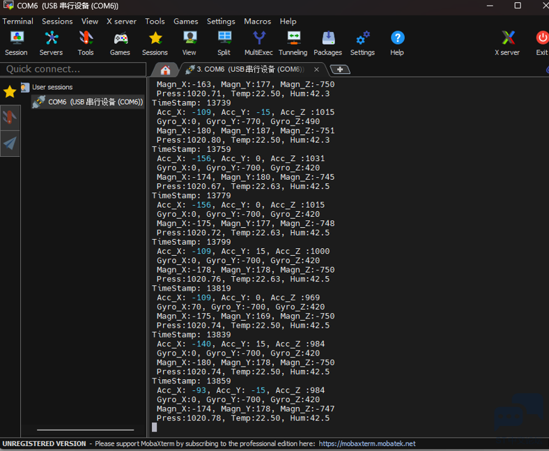The height and width of the screenshot is (451, 549).
Task: Click the Session toolbar icon
Action: (16, 43)
